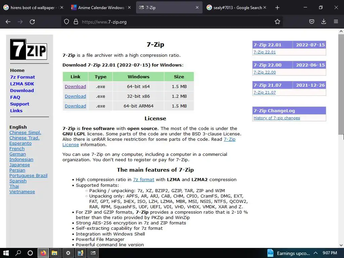Switch language to French
Screen dimensions: 344x258
[17, 148]
